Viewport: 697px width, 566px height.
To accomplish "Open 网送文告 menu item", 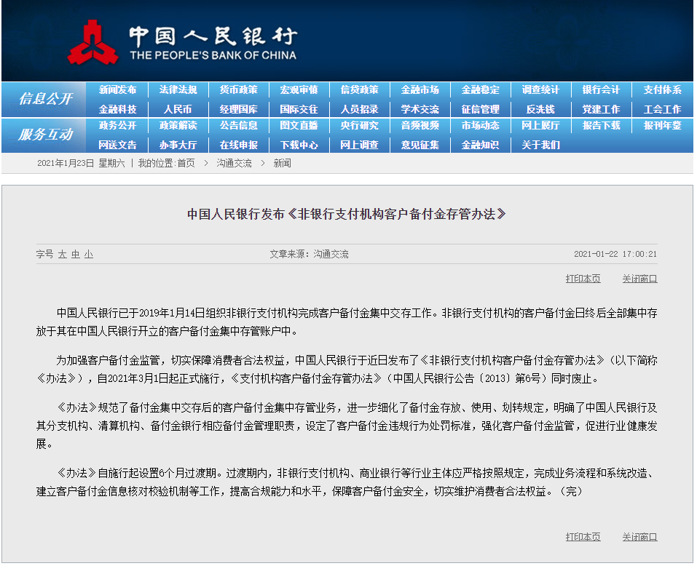I will click(x=117, y=146).
